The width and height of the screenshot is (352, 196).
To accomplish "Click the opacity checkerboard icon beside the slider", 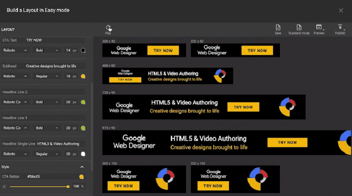I will (x=4, y=186).
